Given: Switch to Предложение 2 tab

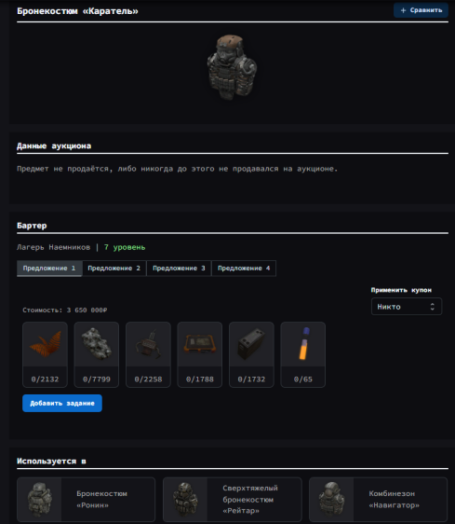Looking at the screenshot, I should click(114, 269).
